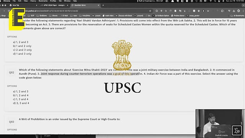Close the UPSC 2024 Paper tab

(x=67, y=5)
